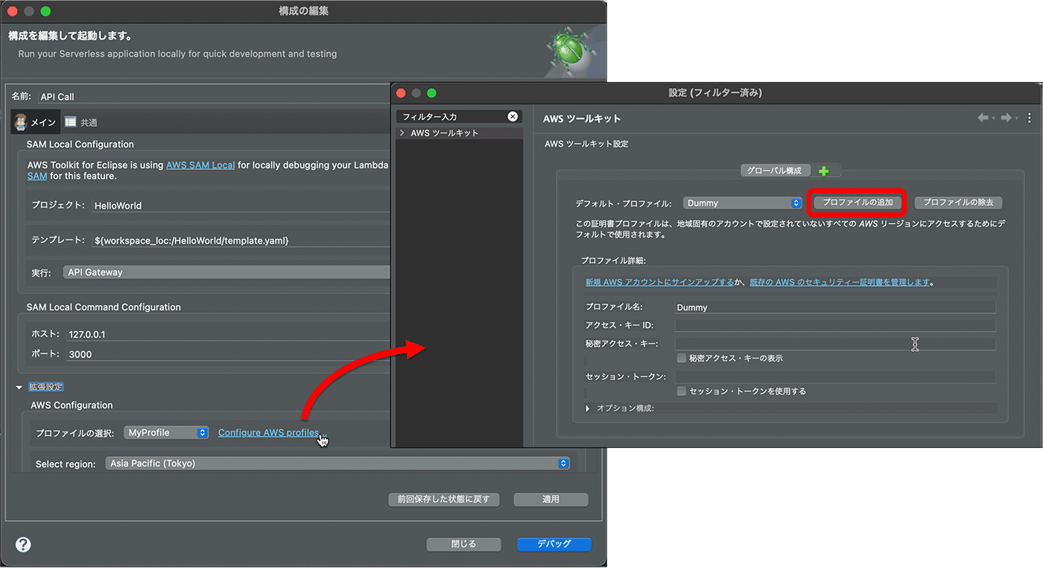Enable セッション・トークンを使用する checkbox

pos(681,391)
